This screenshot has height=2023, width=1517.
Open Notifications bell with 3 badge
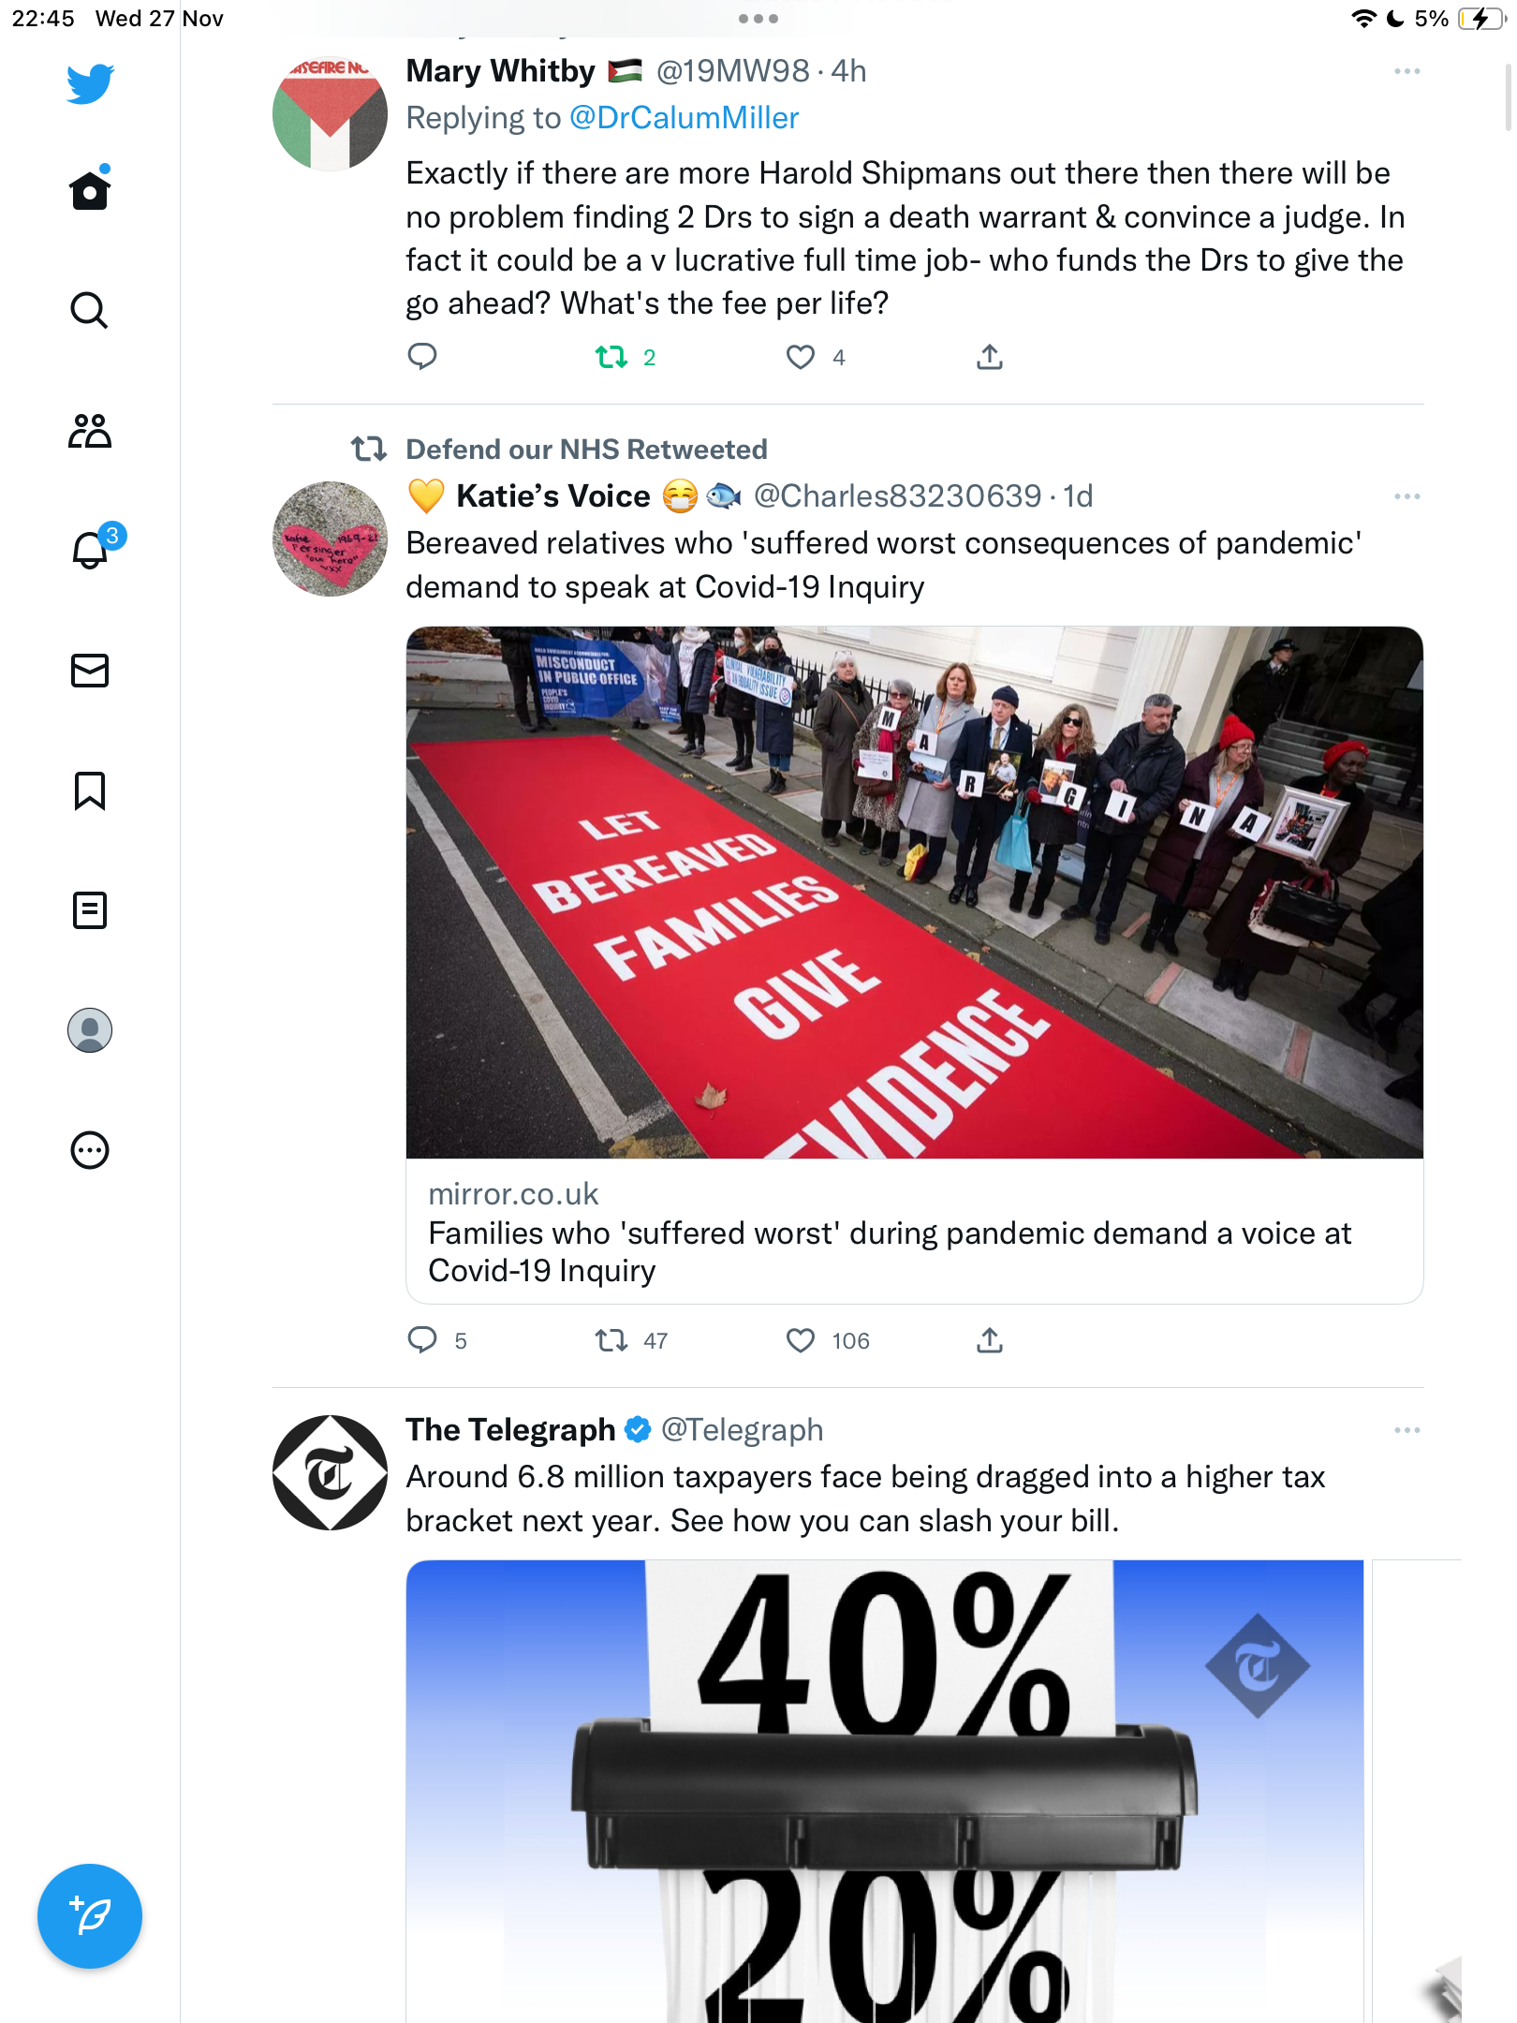(x=94, y=547)
